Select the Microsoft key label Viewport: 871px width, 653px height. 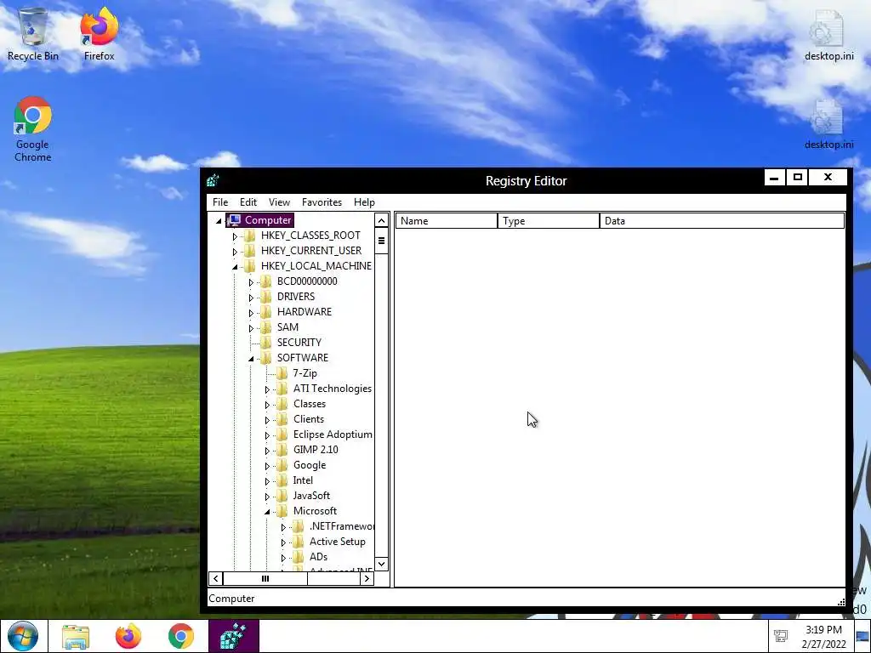click(x=315, y=511)
